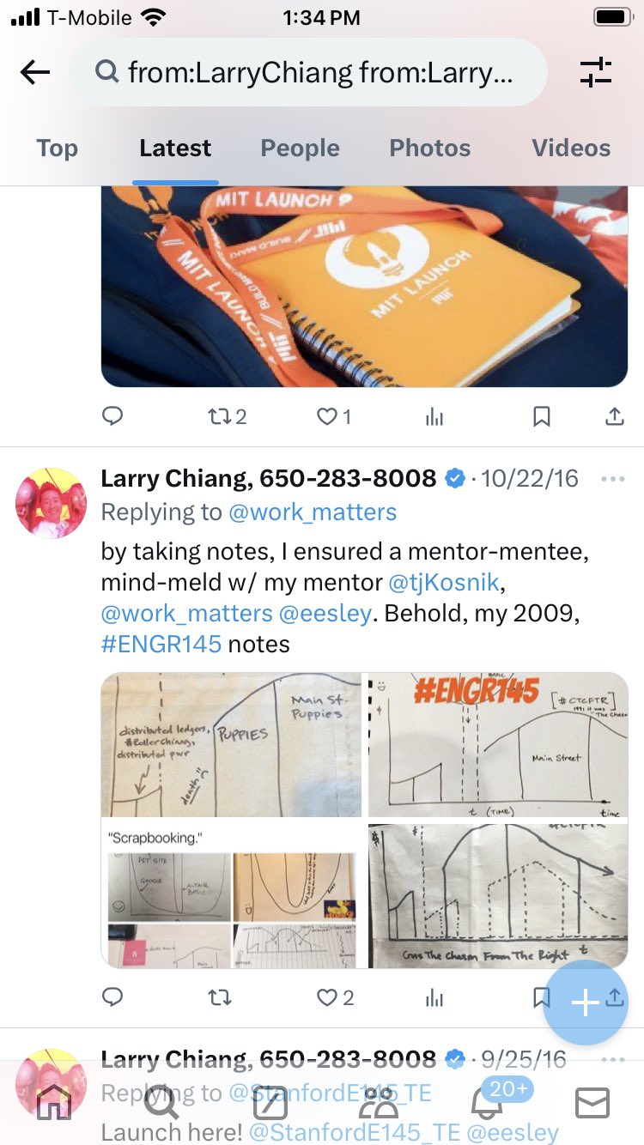This screenshot has width=644, height=1145.
Task: Open more options on 10/22/16 tweet
Action: click(x=613, y=479)
